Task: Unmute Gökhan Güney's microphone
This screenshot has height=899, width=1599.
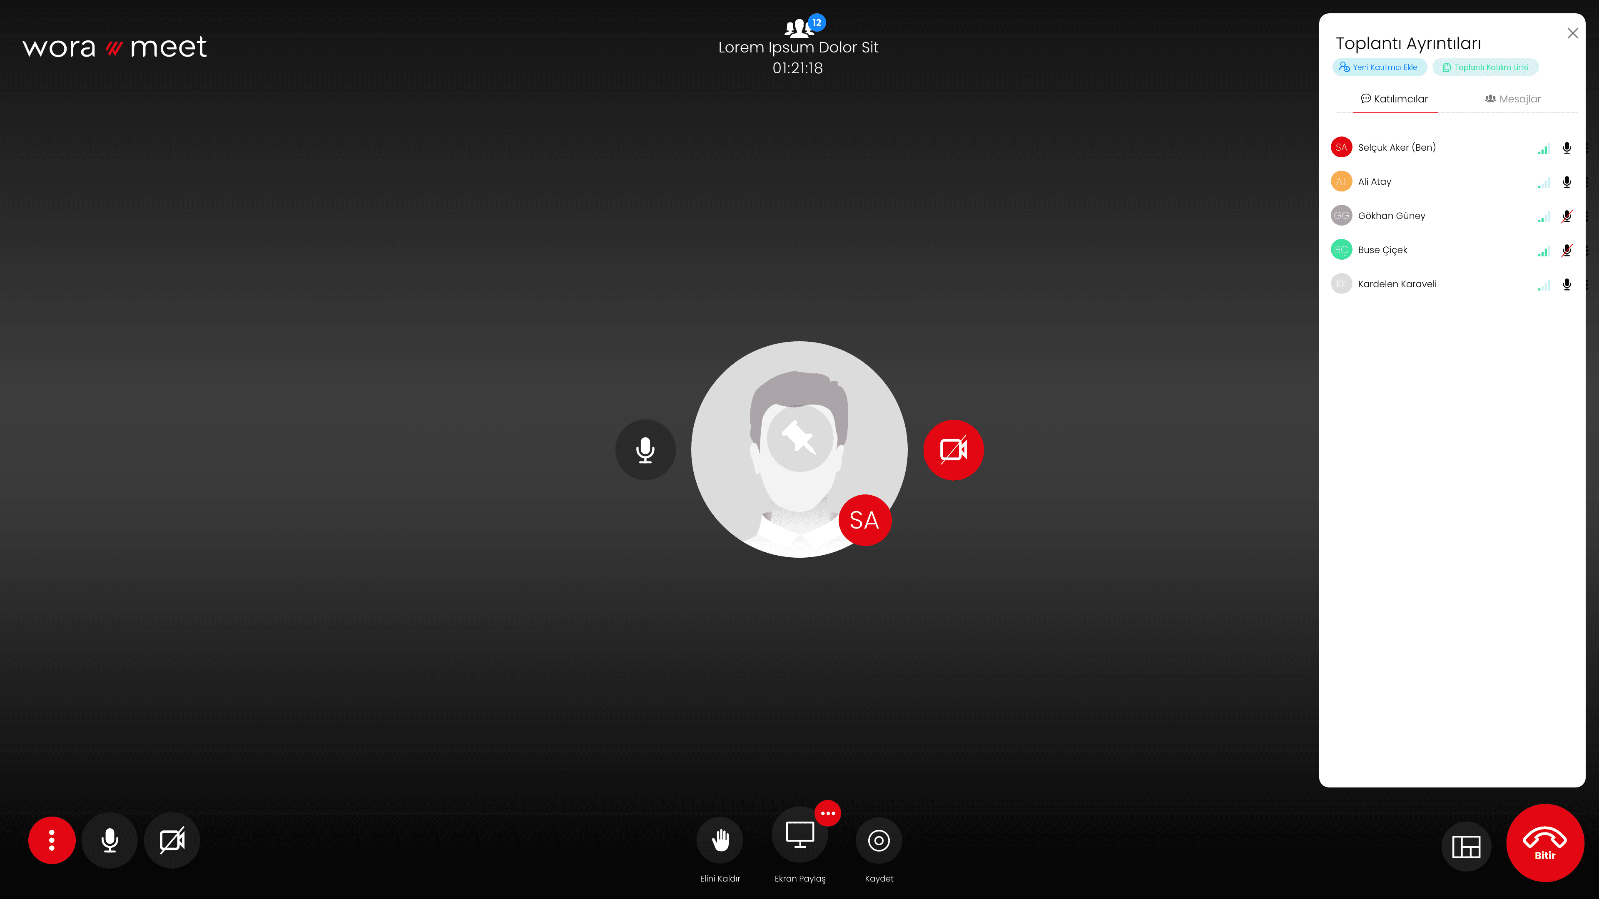Action: (x=1567, y=216)
